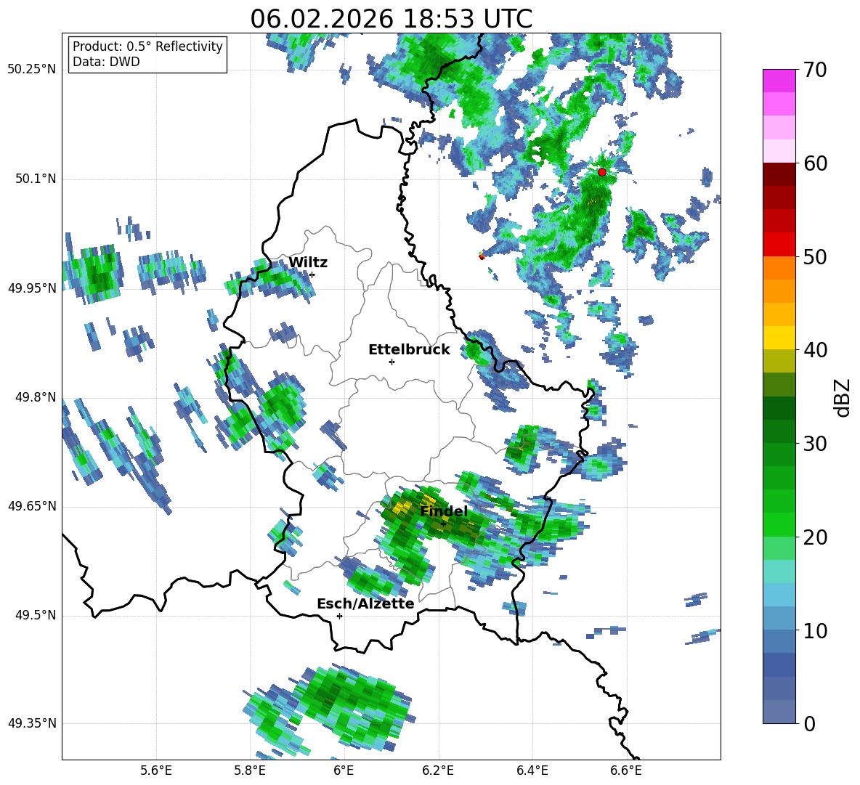Click the 6.6°E longitude label
The height and width of the screenshot is (785, 860).
pyautogui.click(x=626, y=770)
